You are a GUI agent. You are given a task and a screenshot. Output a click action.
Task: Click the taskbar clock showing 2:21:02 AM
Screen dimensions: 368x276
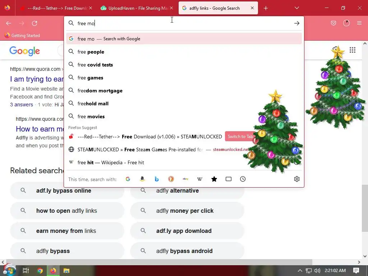[x=335, y=271]
